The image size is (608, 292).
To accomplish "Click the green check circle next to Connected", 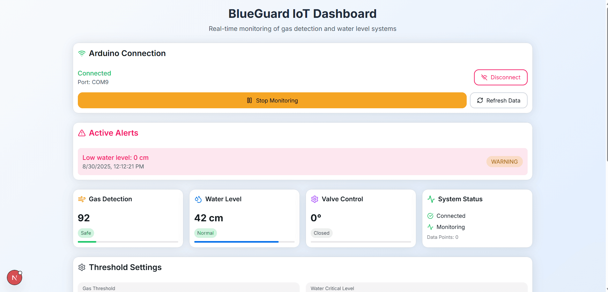I will click(430, 216).
